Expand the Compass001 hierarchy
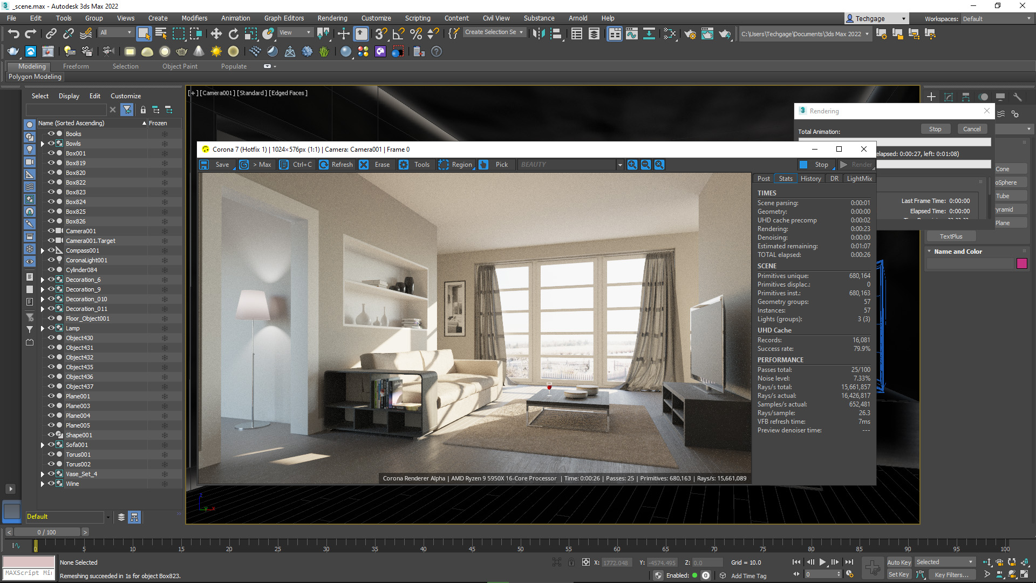1036x583 pixels. (x=42, y=250)
